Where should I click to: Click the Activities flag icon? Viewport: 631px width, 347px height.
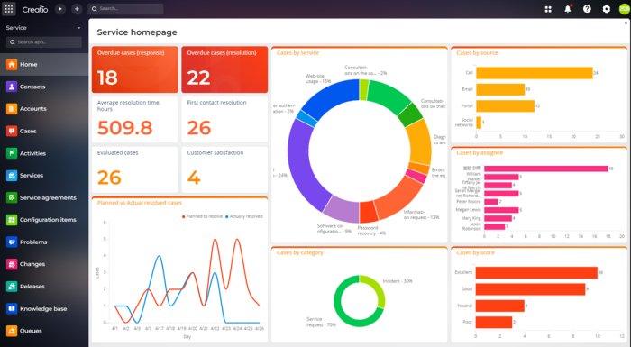(x=12, y=153)
